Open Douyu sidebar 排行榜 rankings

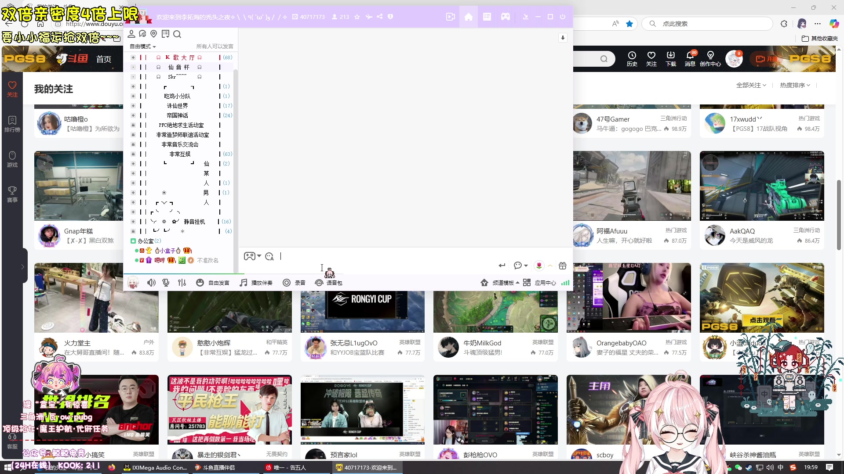pyautogui.click(x=12, y=124)
